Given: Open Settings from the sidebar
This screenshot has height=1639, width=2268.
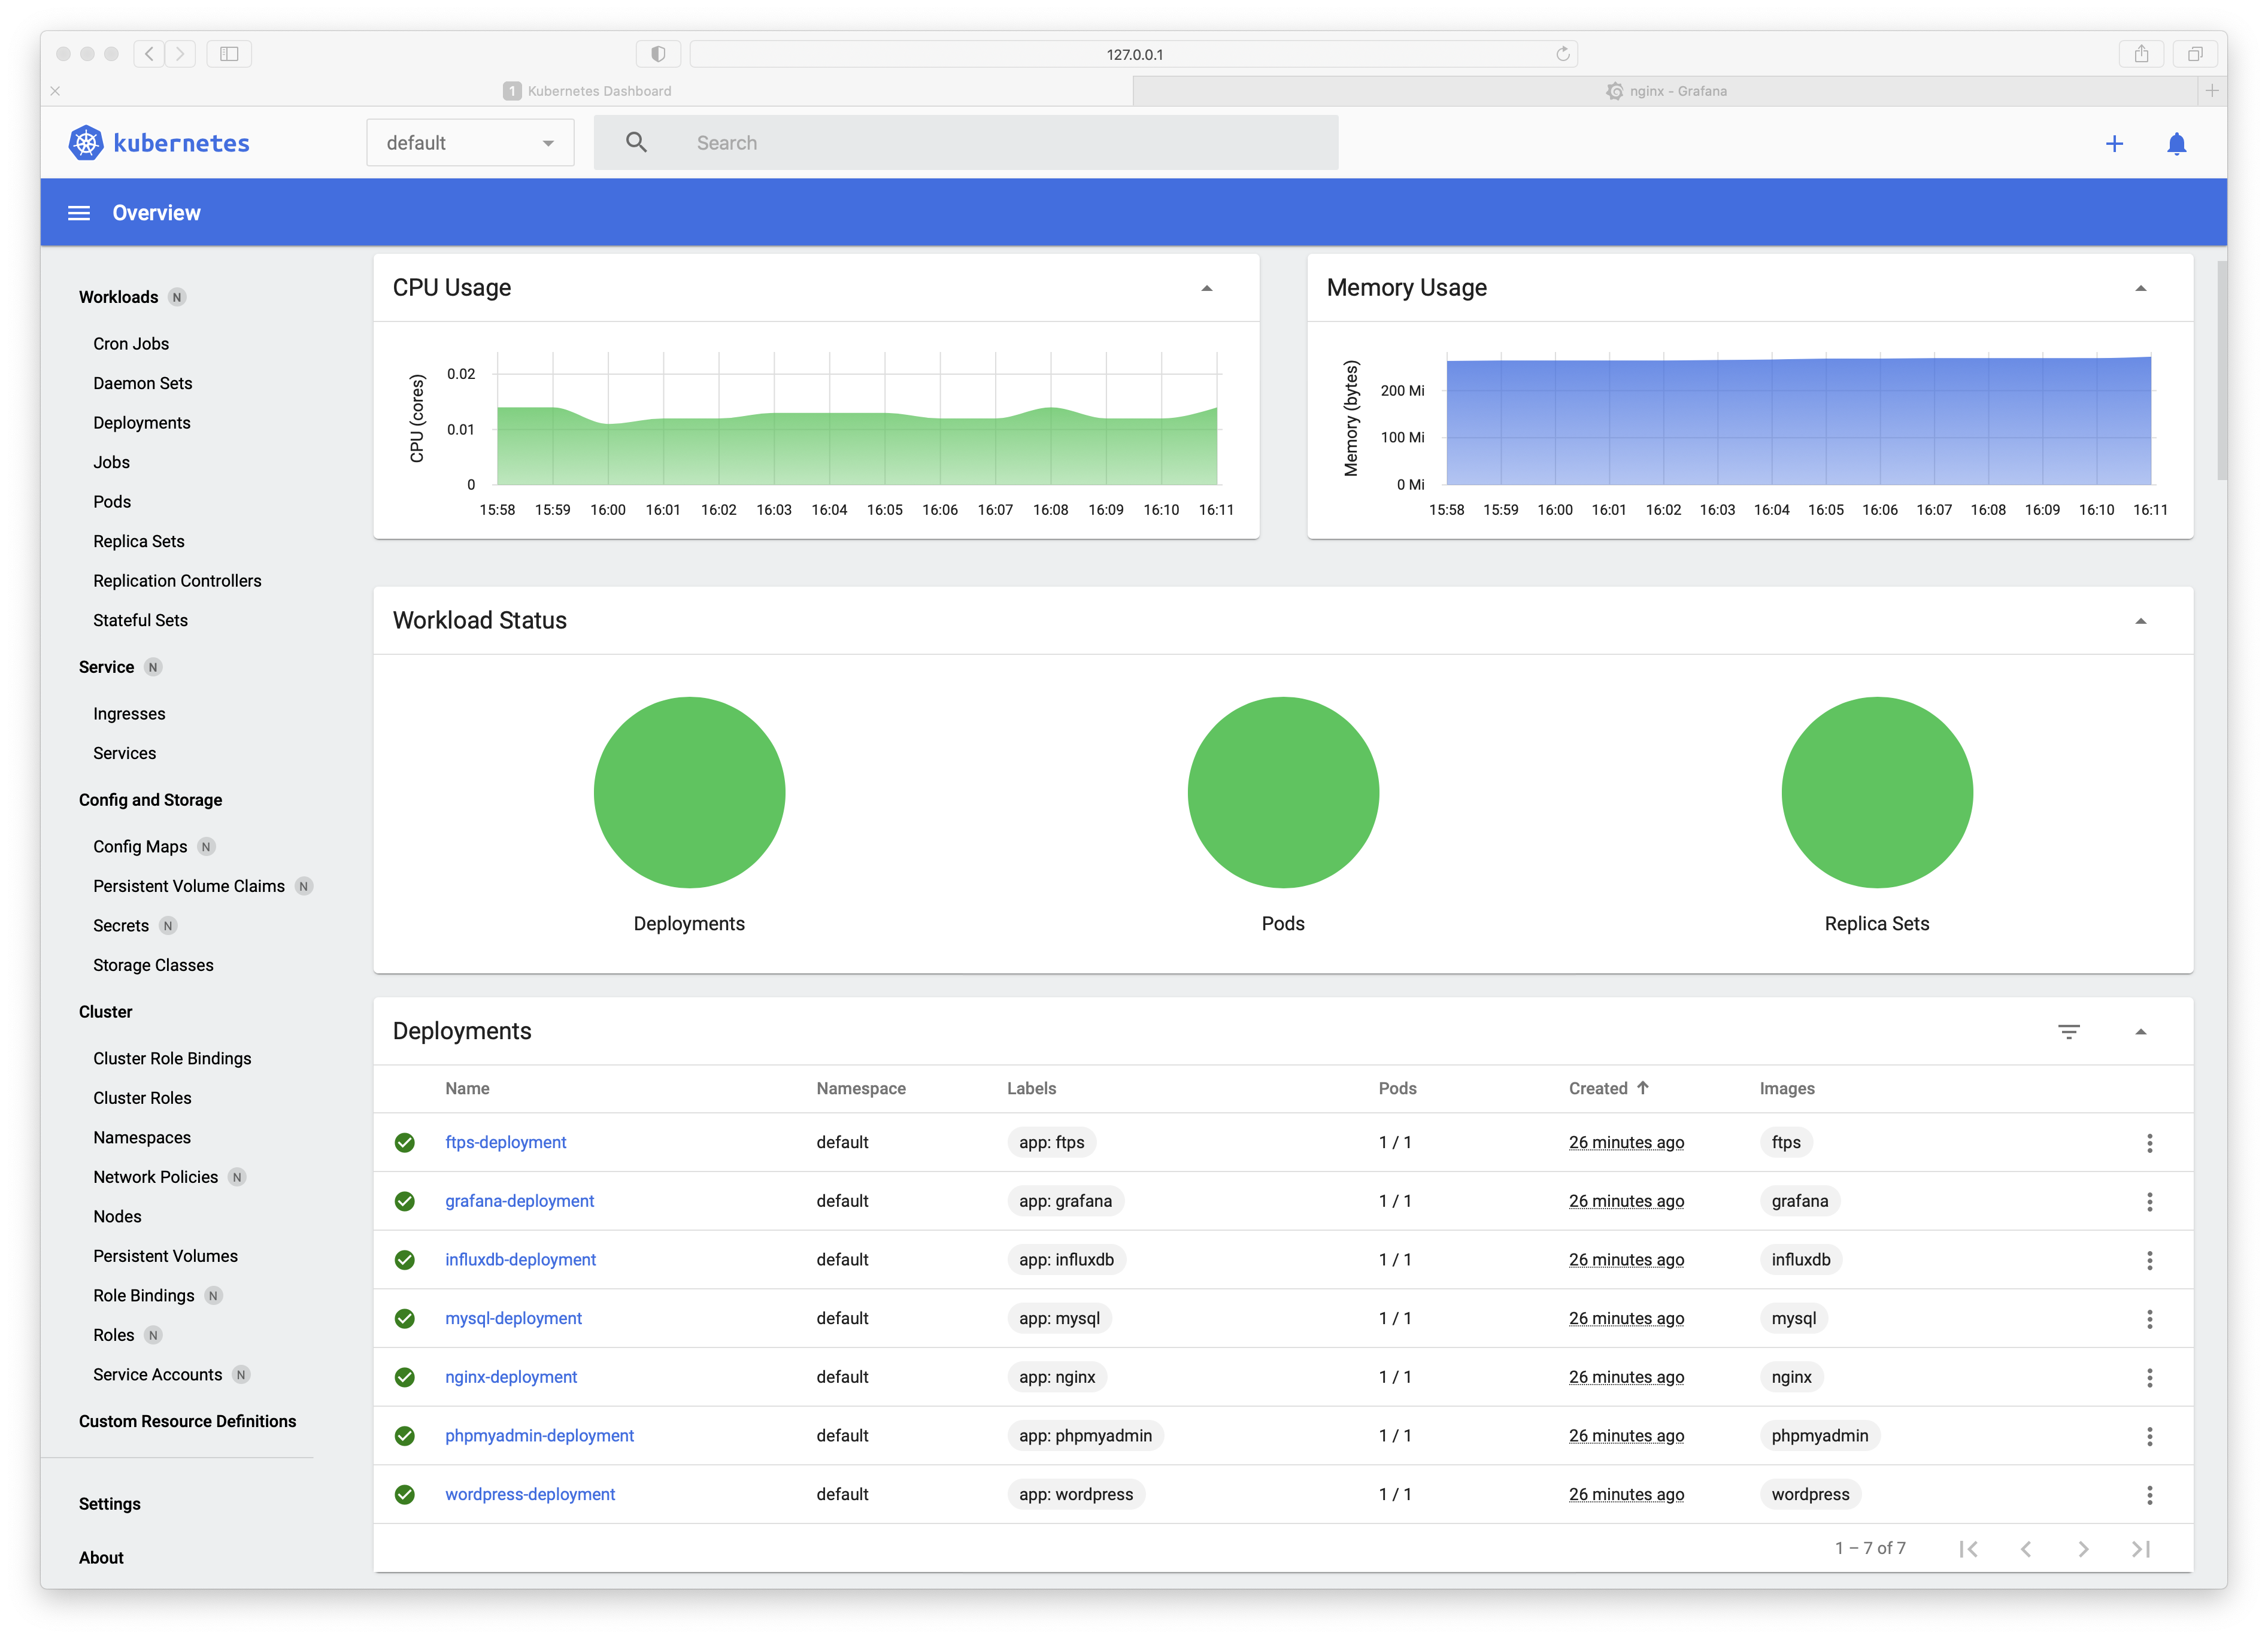Looking at the screenshot, I should click(110, 1503).
